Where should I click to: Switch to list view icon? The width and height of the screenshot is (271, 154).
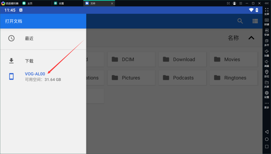[255, 21]
